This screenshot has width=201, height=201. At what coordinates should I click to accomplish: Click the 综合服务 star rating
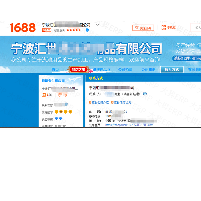[73, 30]
